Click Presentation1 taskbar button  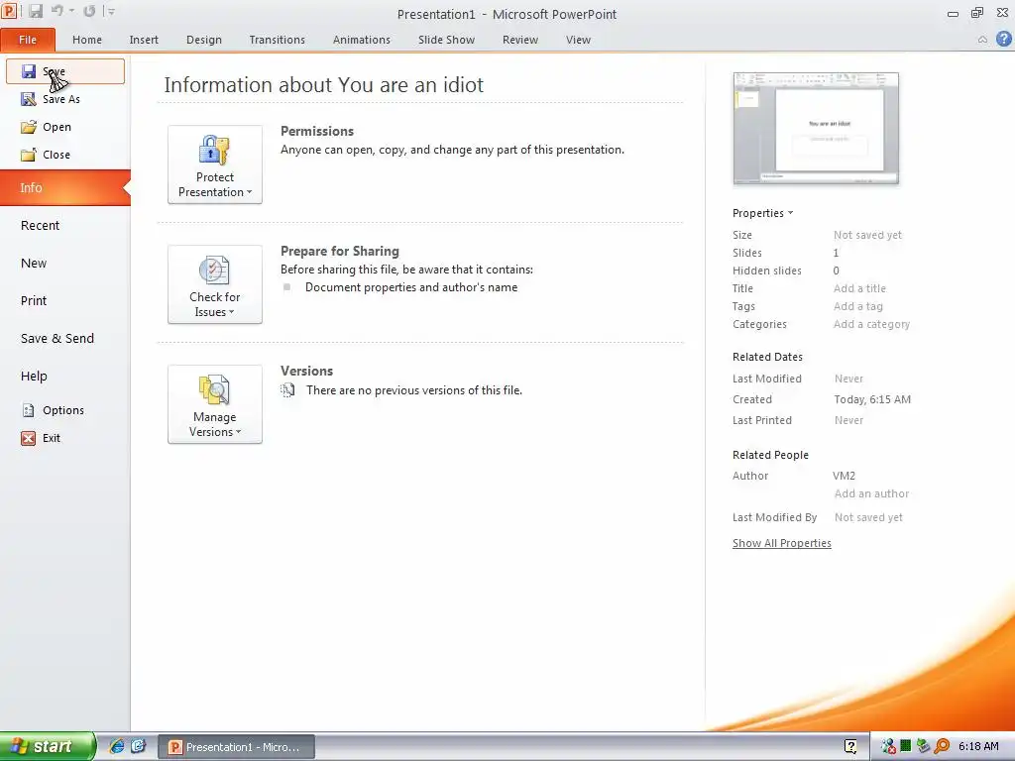point(236,747)
